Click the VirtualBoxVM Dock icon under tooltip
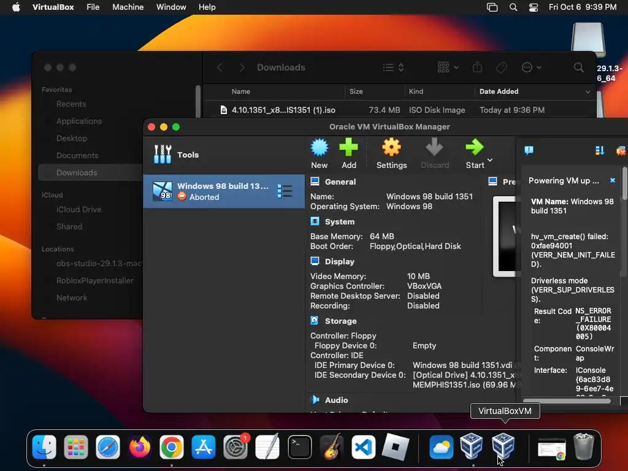The image size is (628, 471). [x=503, y=445]
